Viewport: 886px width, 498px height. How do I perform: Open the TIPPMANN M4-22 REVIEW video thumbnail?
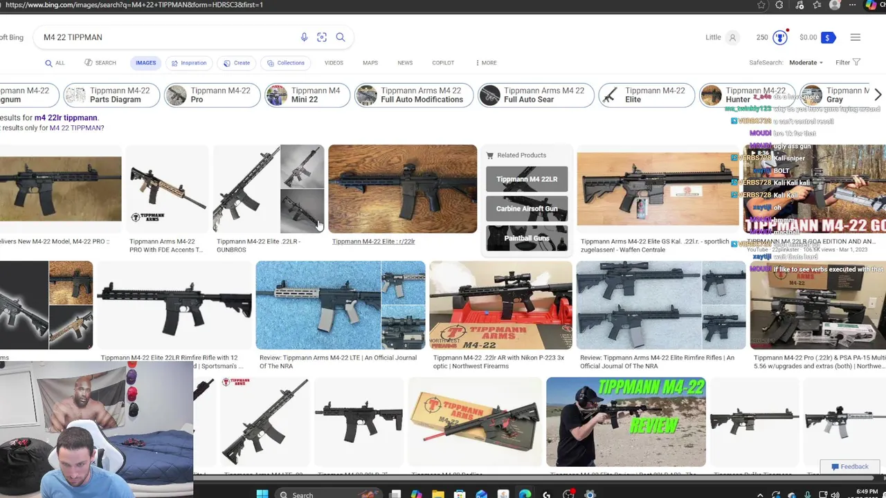coord(626,422)
